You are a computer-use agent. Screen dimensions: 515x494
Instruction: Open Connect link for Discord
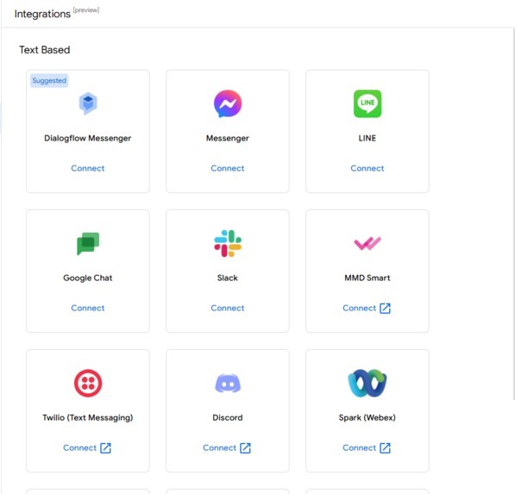(220, 448)
